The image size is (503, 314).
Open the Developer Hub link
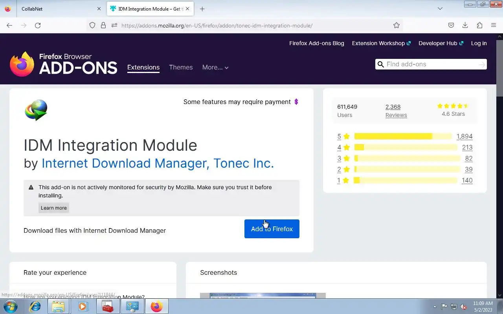(441, 43)
